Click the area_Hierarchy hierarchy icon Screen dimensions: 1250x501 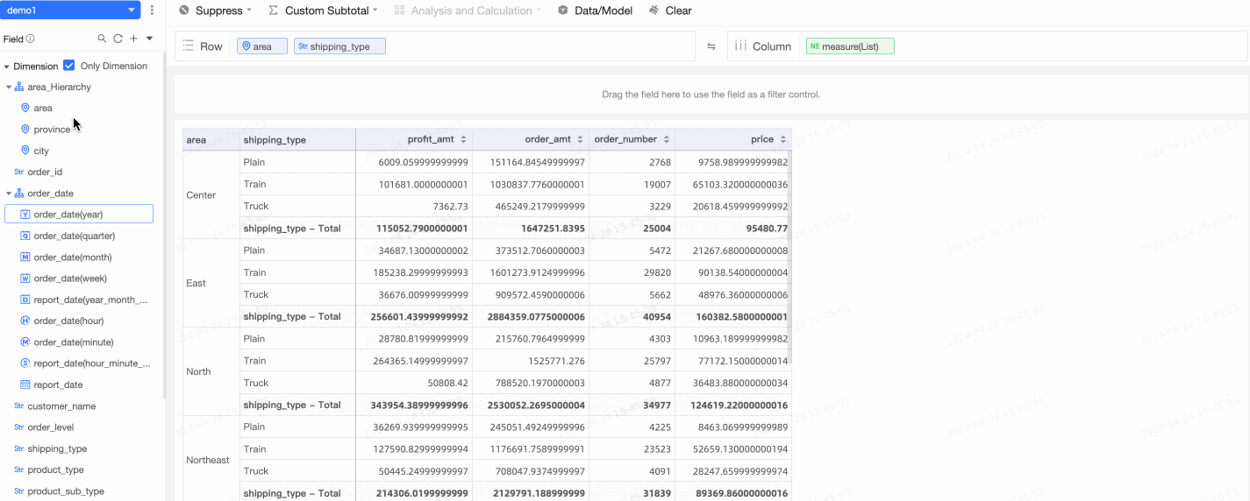click(19, 88)
